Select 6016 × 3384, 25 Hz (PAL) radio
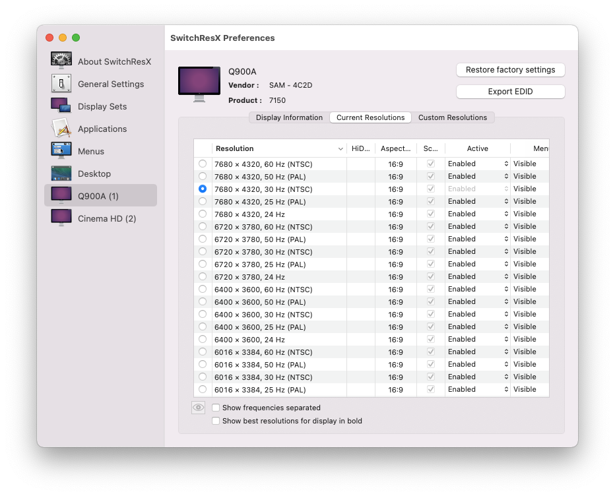Viewport: 615px width, 496px height. coord(203,389)
